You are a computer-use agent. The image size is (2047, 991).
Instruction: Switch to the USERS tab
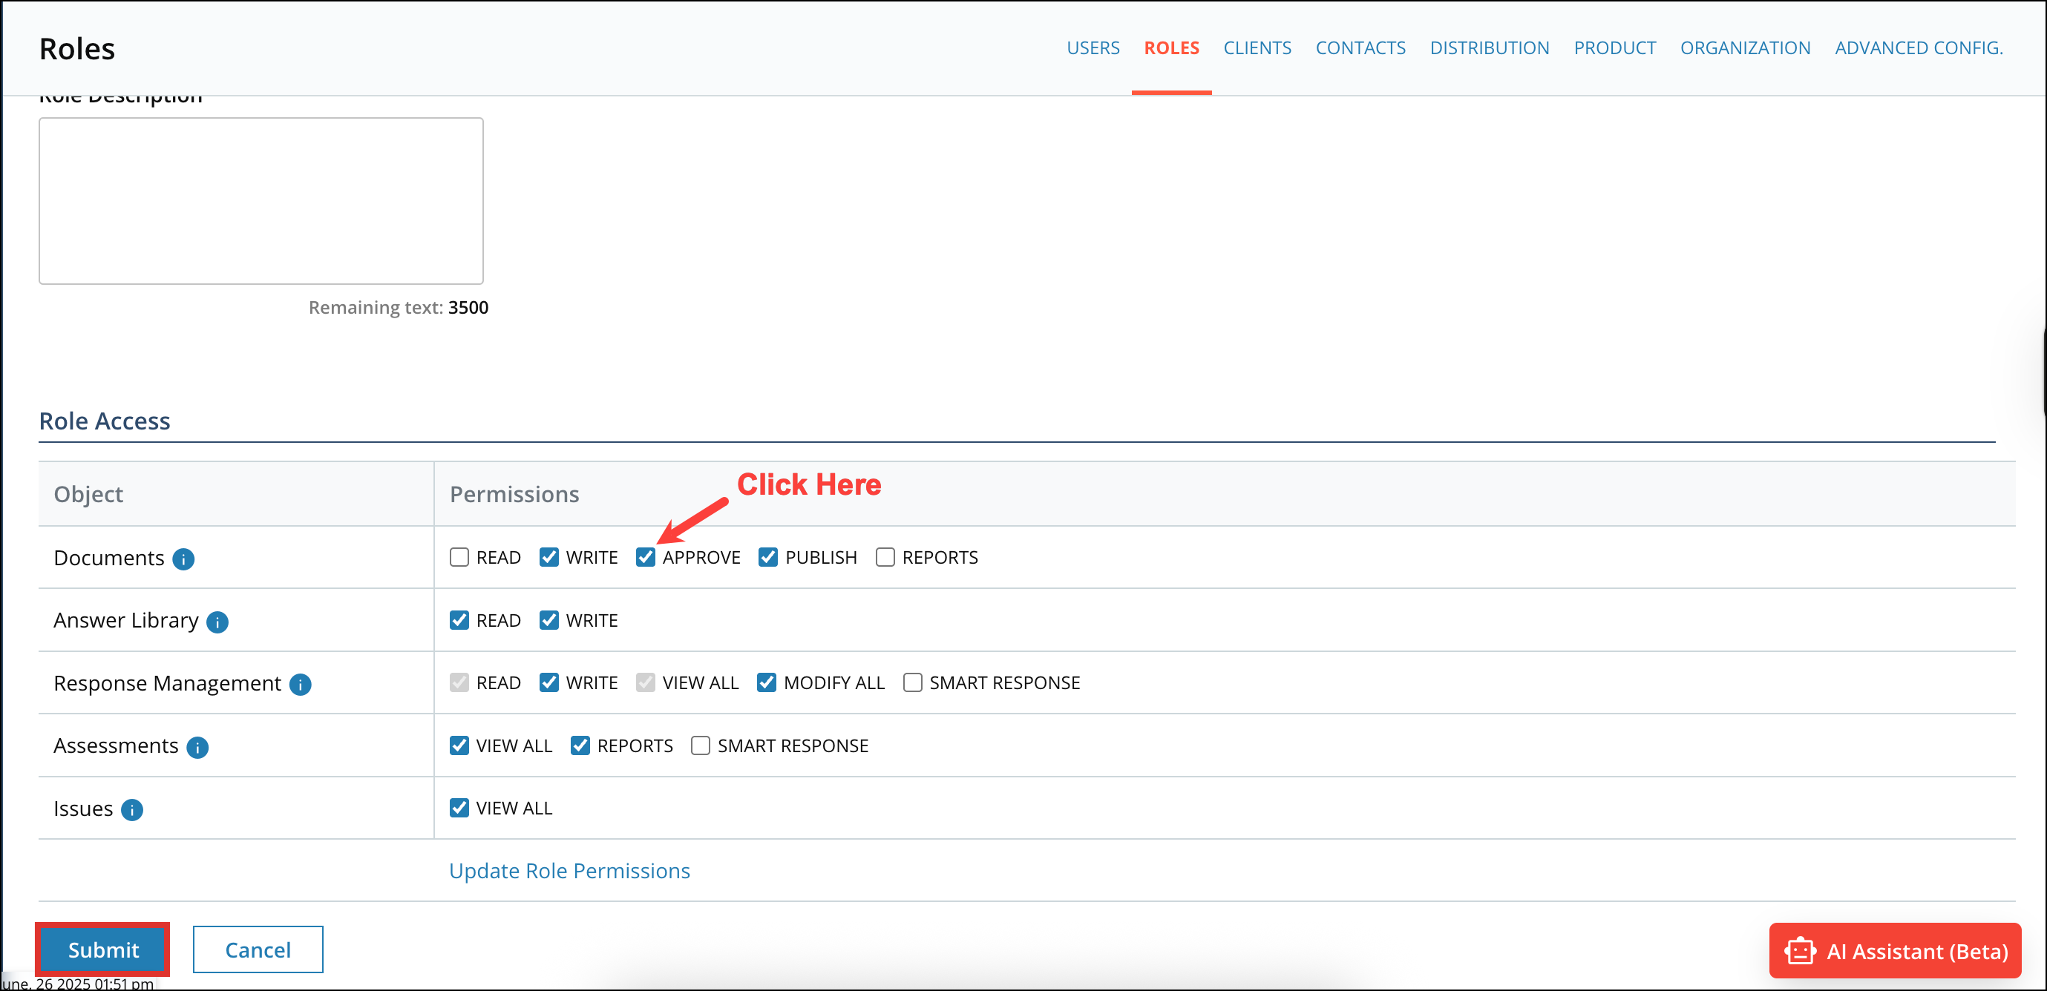coord(1093,47)
